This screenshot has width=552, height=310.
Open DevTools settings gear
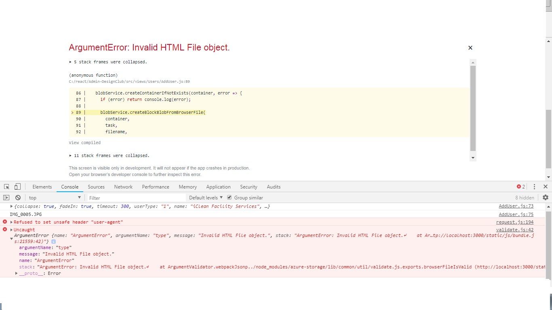coord(545,197)
